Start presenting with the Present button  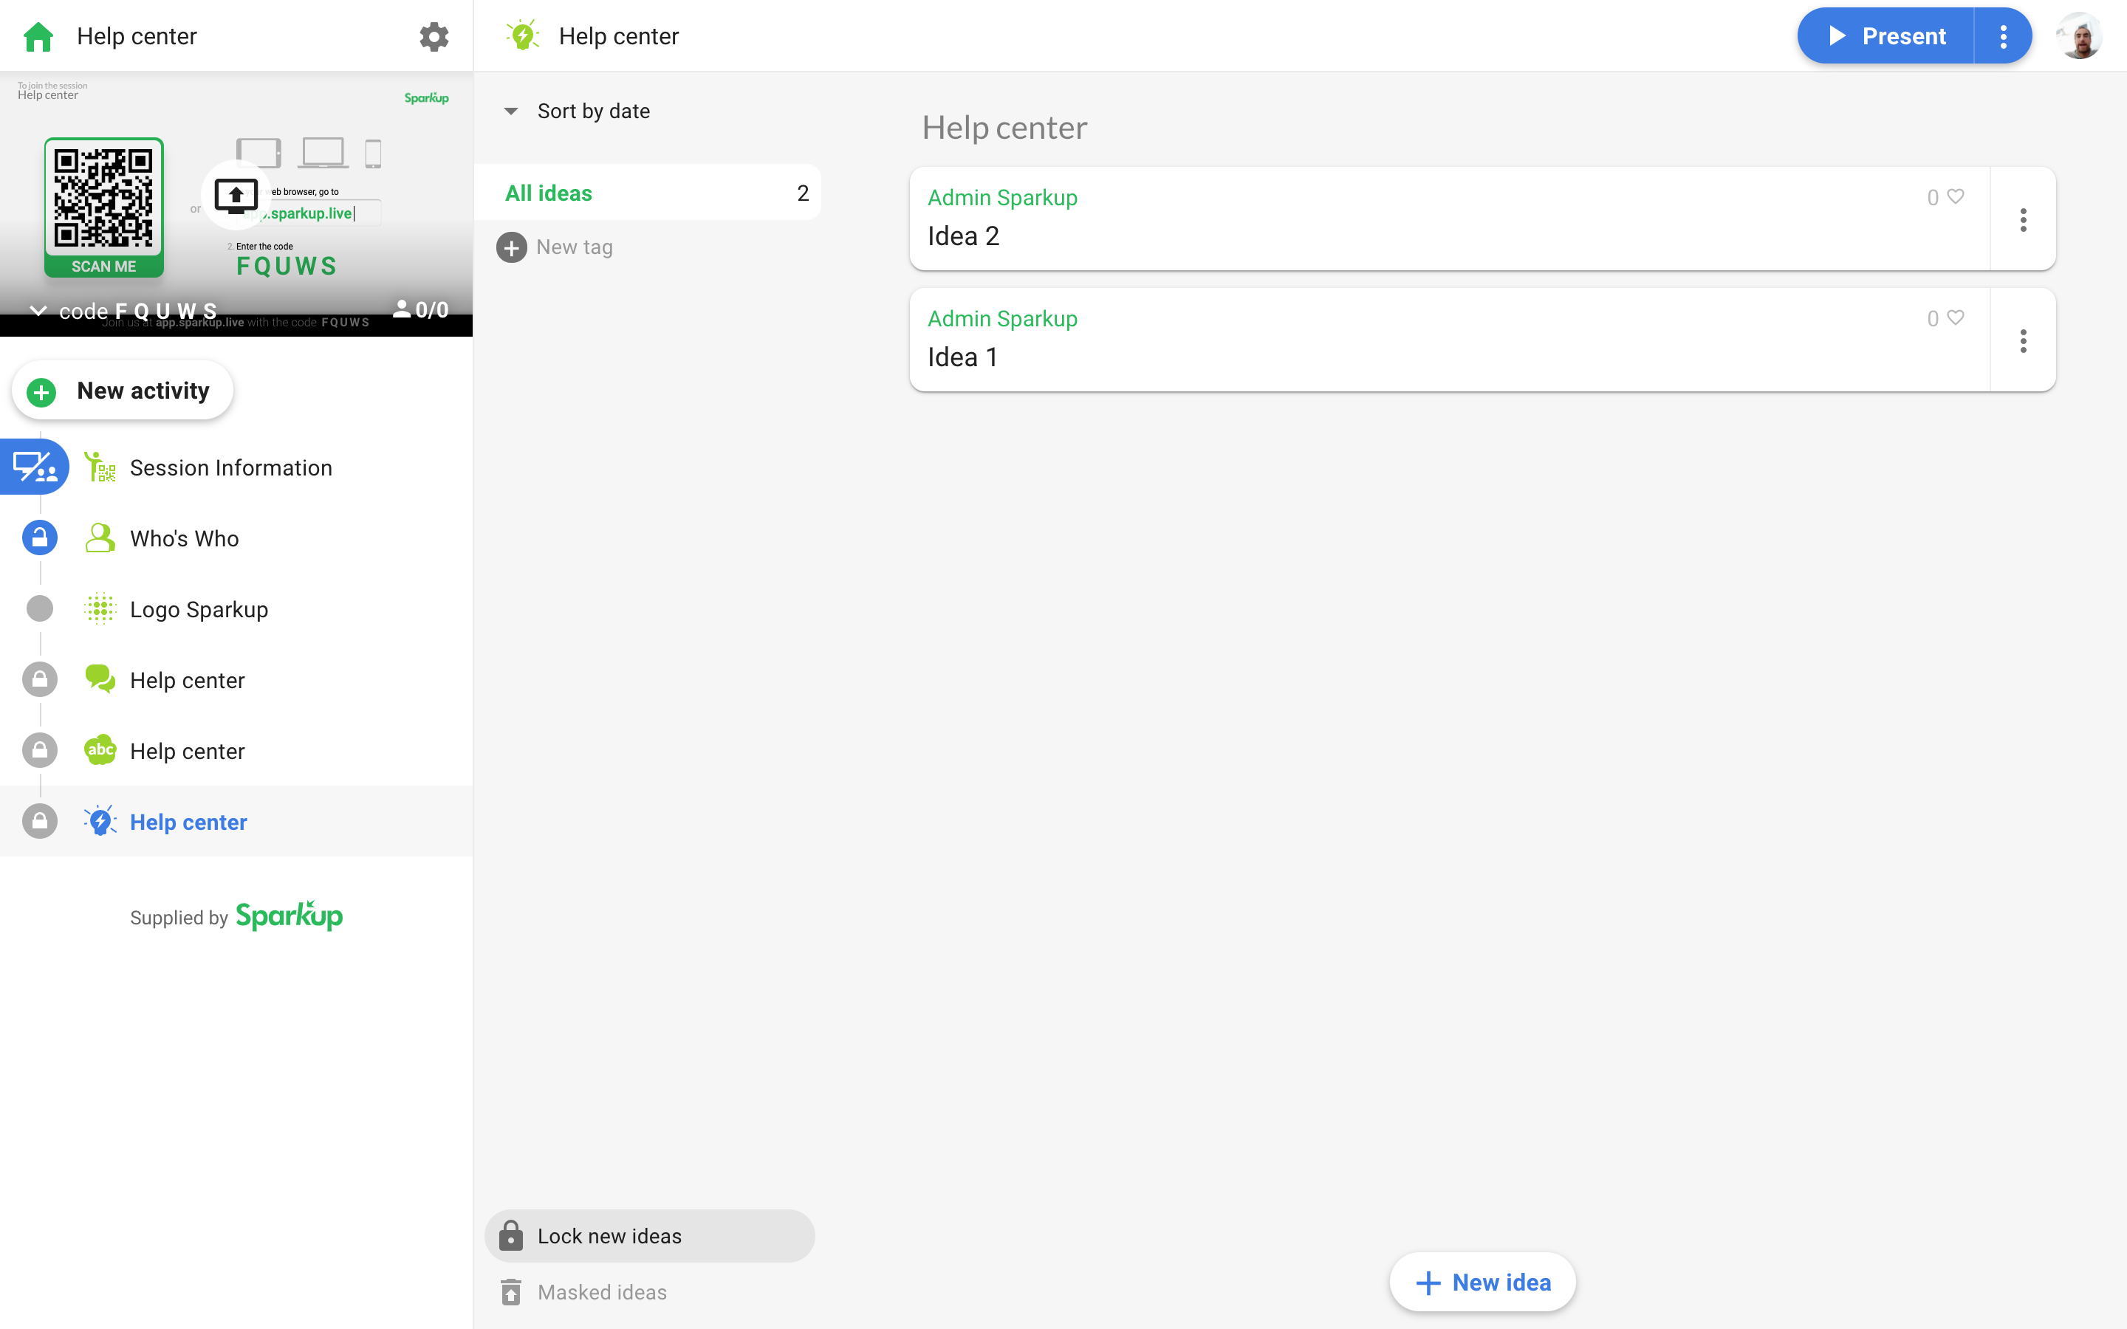pos(1886,36)
